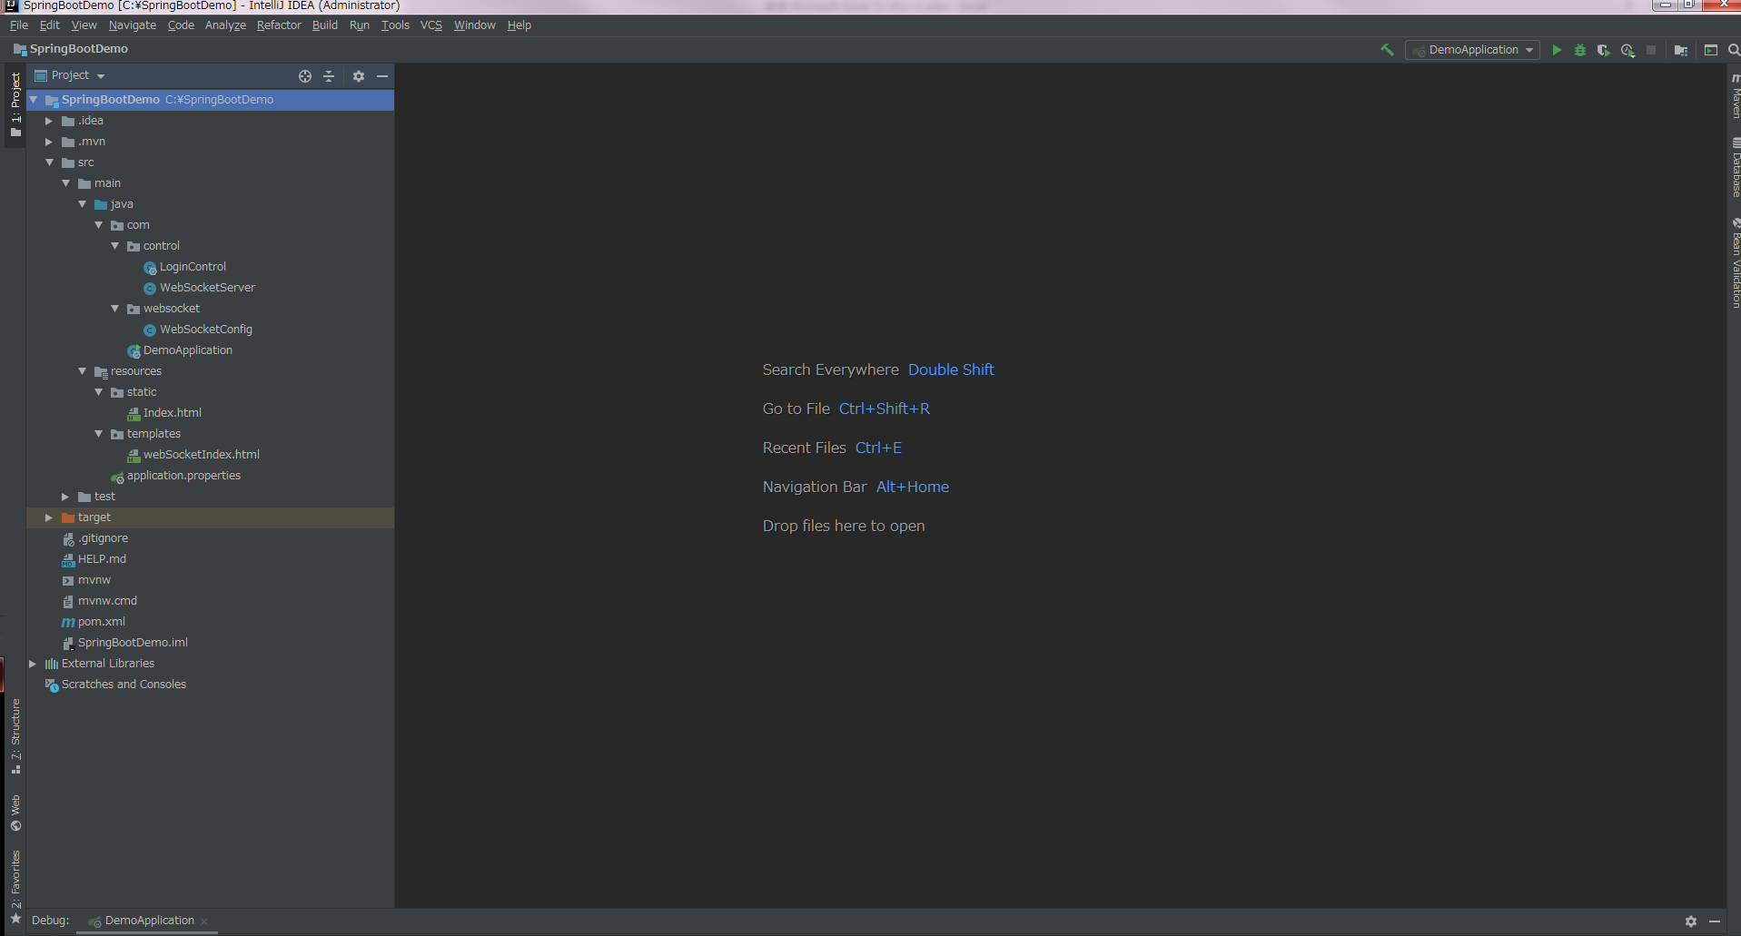Image resolution: width=1741 pixels, height=936 pixels.
Task: Click the Ctrl+Shift+R shortcut text
Action: tap(885, 409)
